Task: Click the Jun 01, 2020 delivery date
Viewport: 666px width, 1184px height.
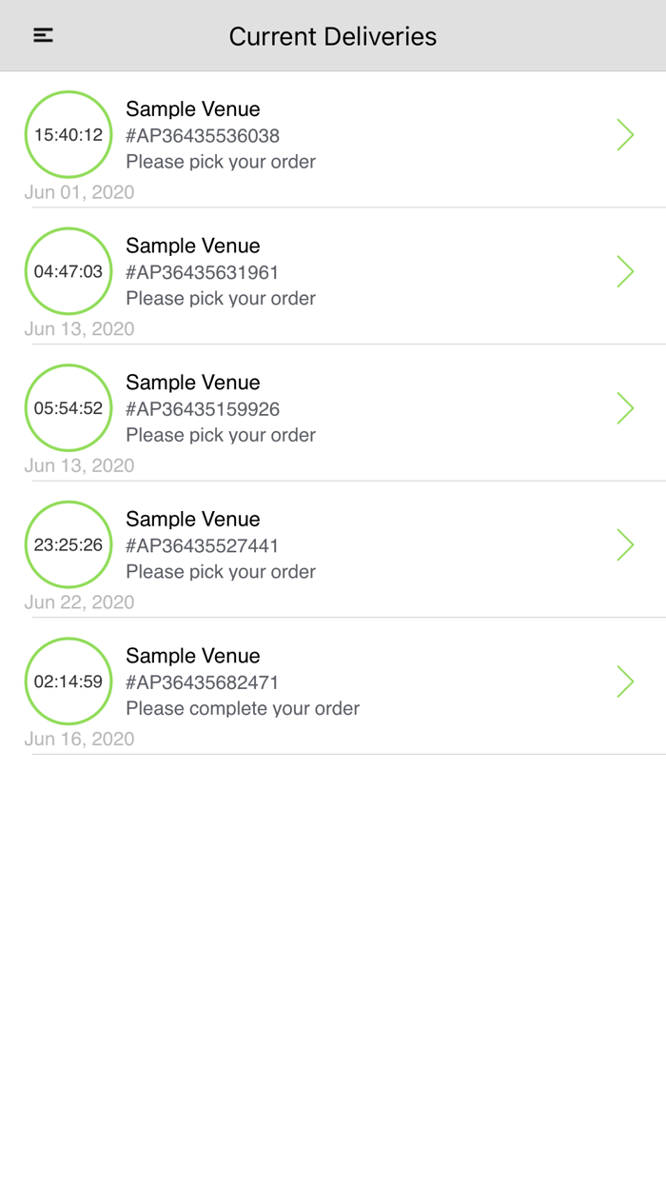Action: coord(79,192)
